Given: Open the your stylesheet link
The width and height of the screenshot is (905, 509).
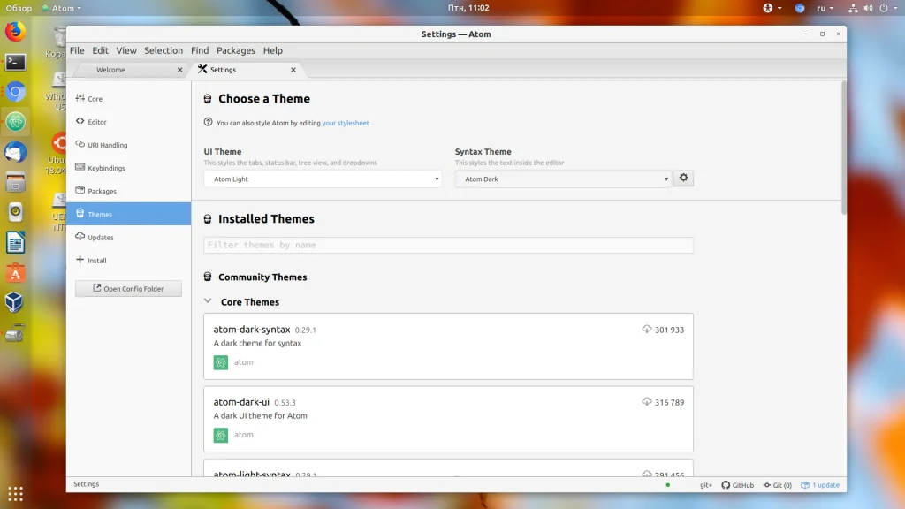Looking at the screenshot, I should 346,123.
